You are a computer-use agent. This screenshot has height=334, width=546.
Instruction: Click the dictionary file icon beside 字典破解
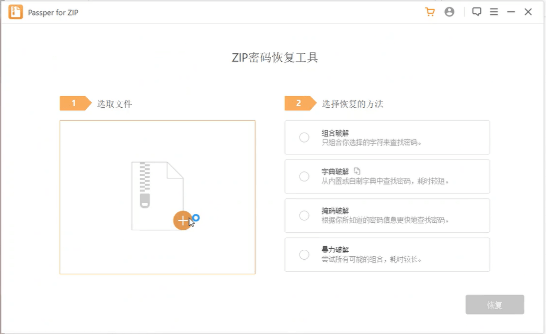(357, 171)
